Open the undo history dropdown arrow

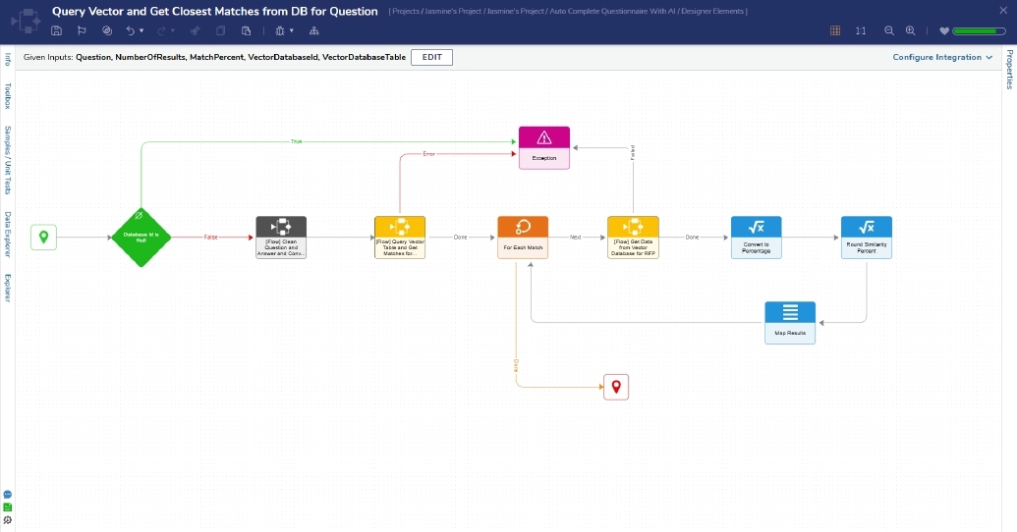[x=141, y=31]
